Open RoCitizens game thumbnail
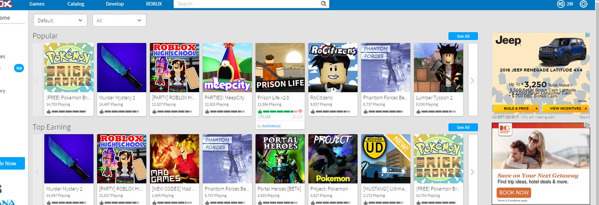The image size is (599, 205). (x=333, y=68)
